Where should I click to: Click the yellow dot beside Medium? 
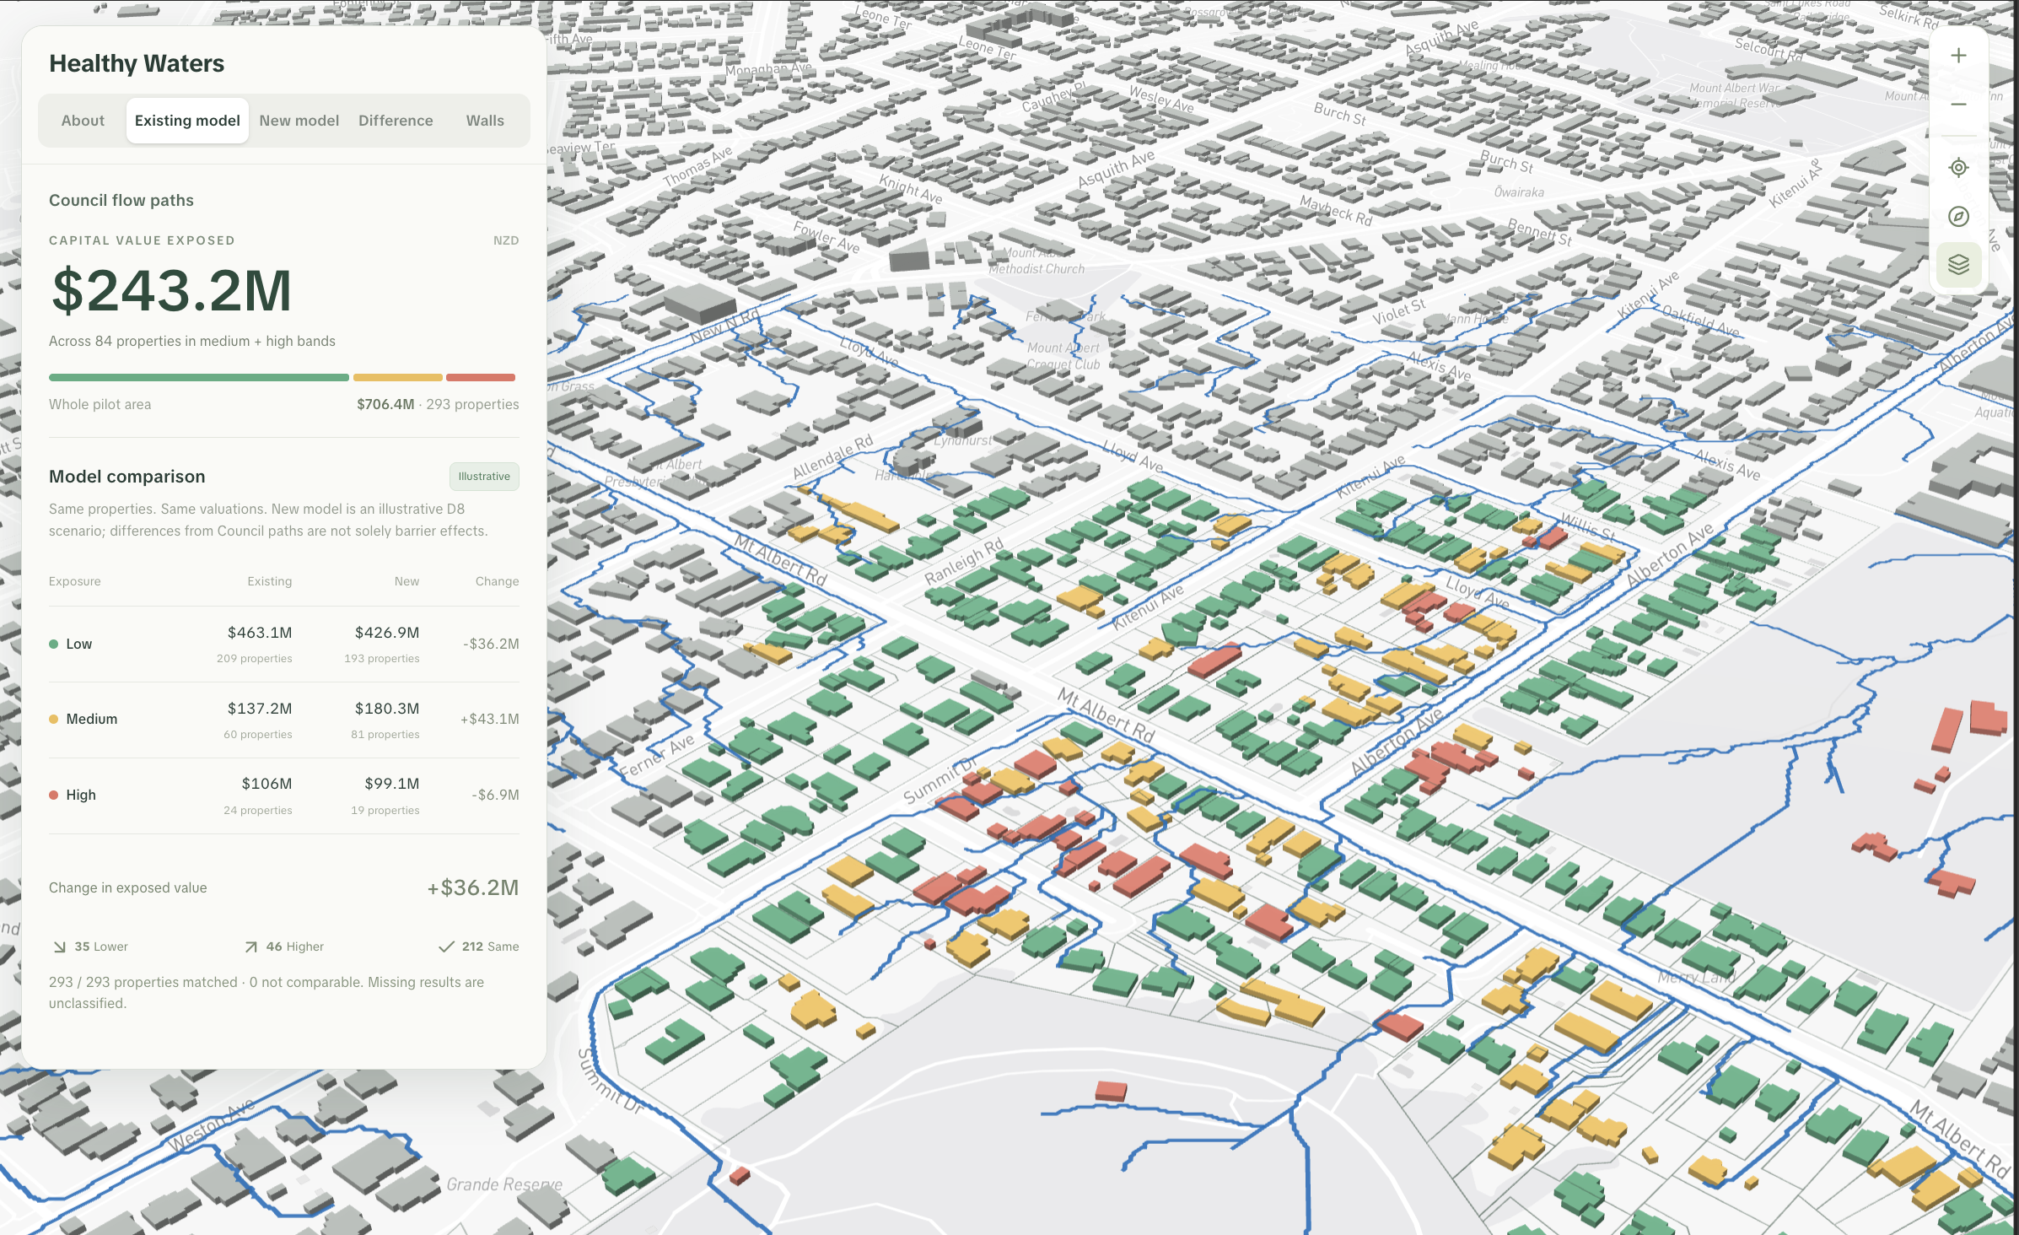coord(54,720)
